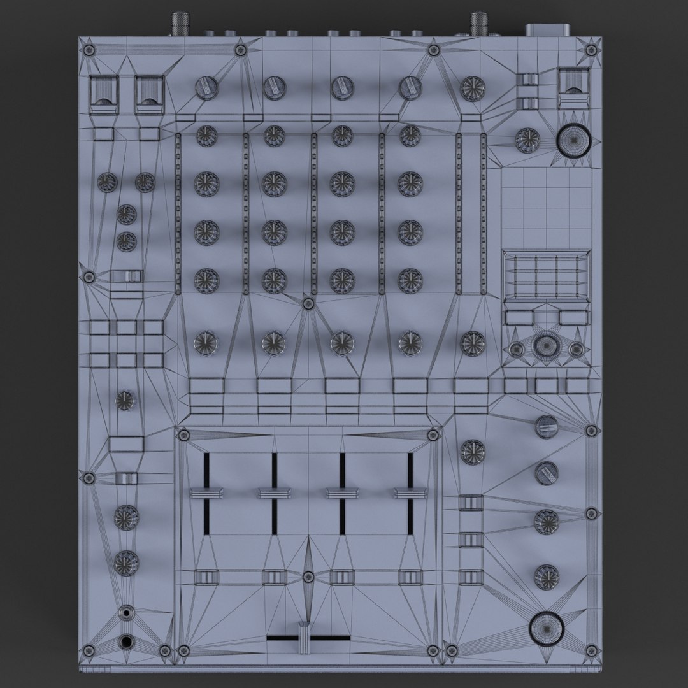Click the crossfader handle at the mixer's bottom center
Viewport: 688px width, 688px height.
304,638
